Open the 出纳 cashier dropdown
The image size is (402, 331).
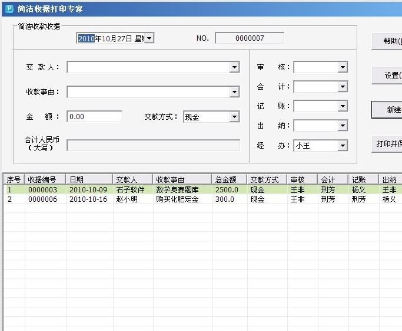pyautogui.click(x=343, y=126)
